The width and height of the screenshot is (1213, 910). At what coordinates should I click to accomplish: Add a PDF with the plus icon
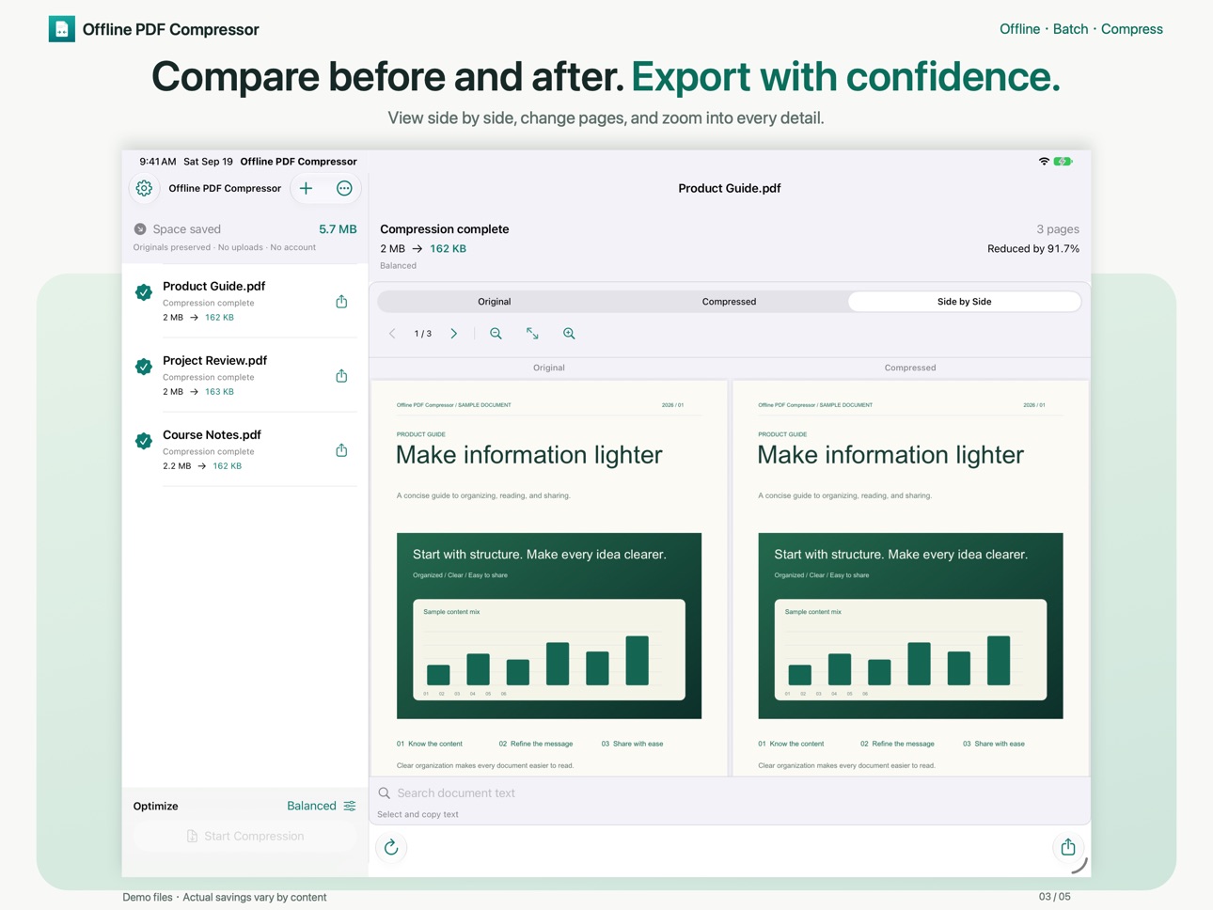(306, 188)
